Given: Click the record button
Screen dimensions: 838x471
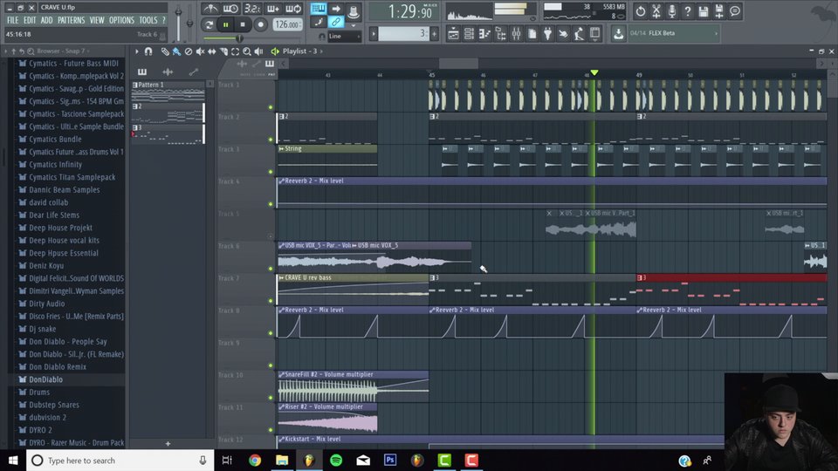Looking at the screenshot, I should 261,24.
